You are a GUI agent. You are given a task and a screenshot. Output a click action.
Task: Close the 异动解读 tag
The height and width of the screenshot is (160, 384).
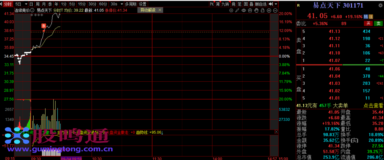pos(160,10)
